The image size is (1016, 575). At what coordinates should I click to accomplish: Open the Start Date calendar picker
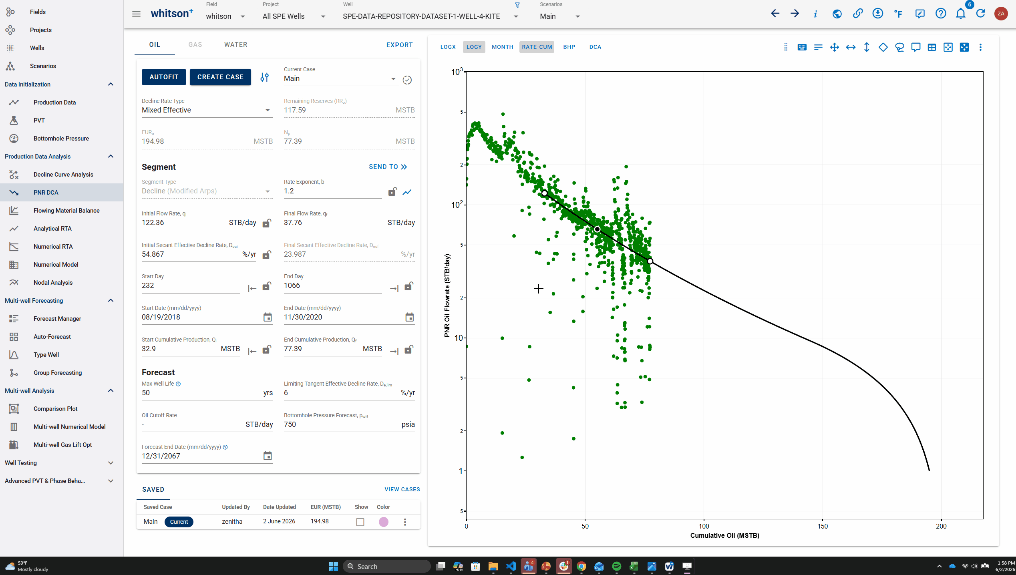point(268,317)
